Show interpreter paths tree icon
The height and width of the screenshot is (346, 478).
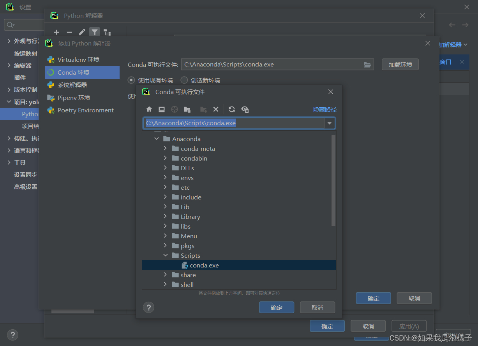coord(107,32)
